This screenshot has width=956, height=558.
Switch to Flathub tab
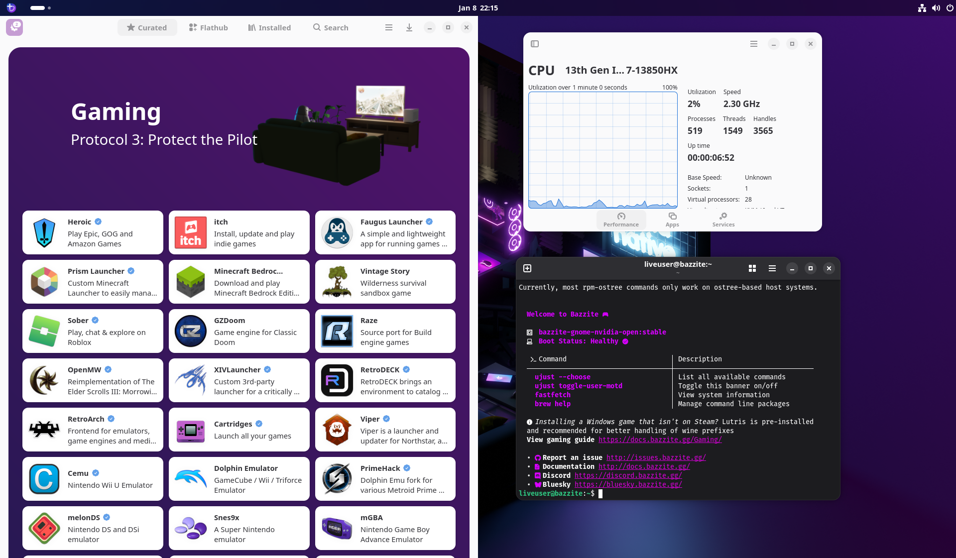point(208,27)
